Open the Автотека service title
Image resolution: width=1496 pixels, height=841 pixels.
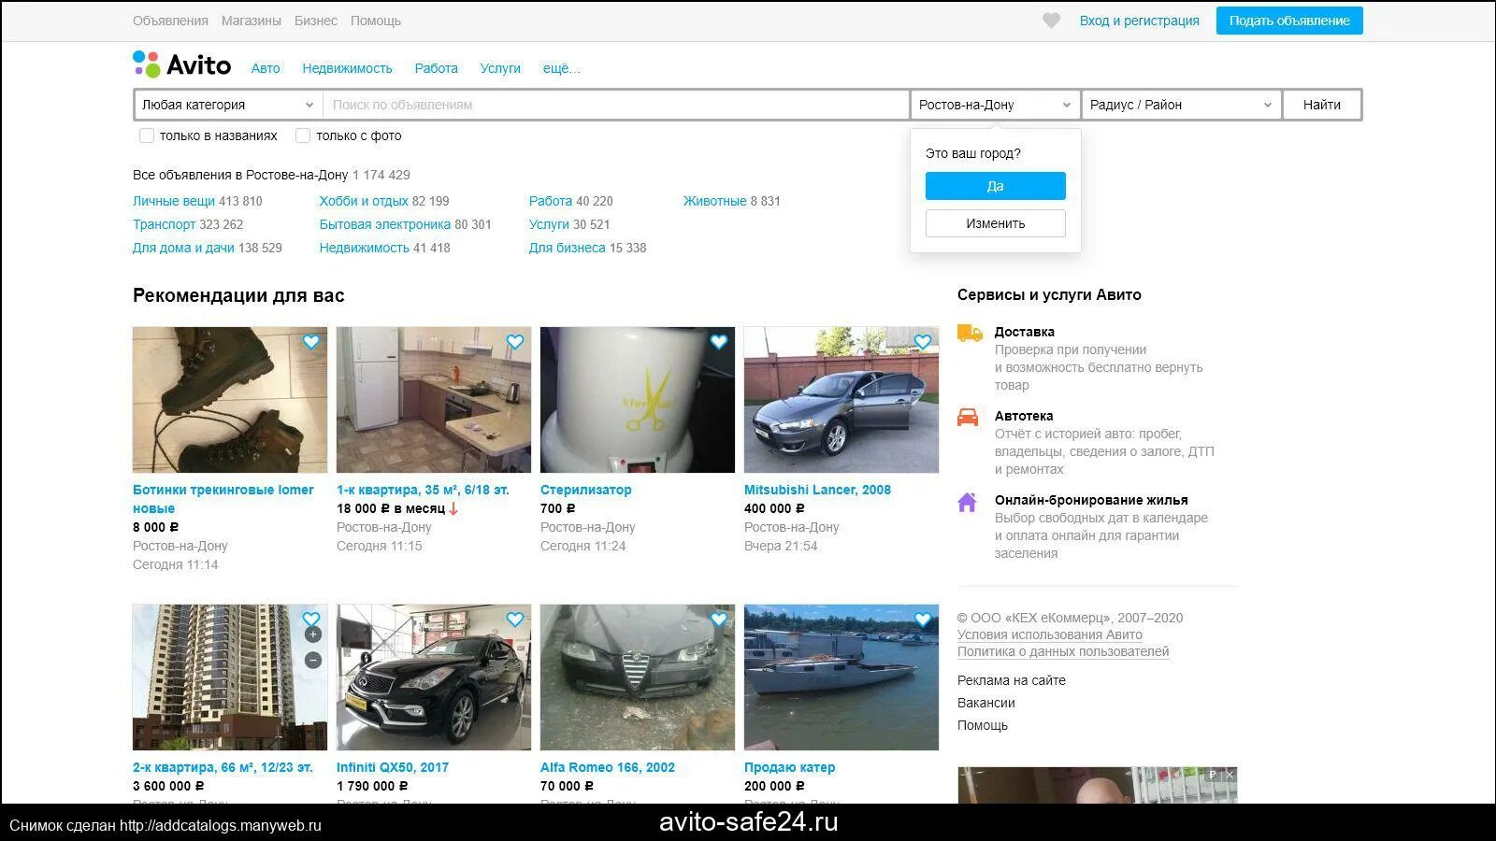click(1024, 416)
